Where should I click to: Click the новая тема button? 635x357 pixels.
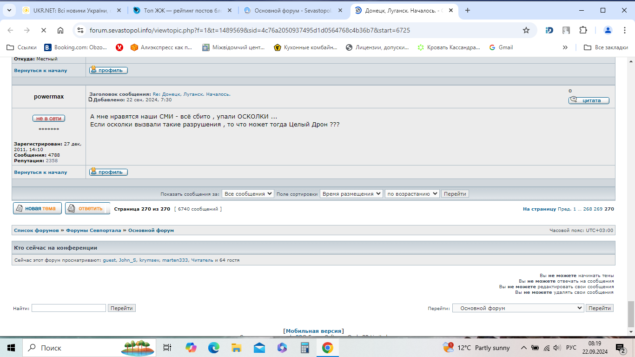click(x=37, y=208)
